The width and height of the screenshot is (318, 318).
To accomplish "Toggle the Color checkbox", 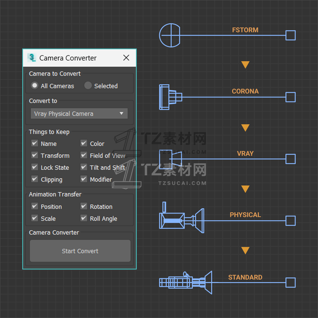I will (x=84, y=143).
